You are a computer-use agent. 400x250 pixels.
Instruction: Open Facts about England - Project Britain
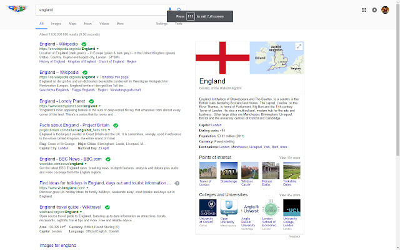click(x=74, y=125)
